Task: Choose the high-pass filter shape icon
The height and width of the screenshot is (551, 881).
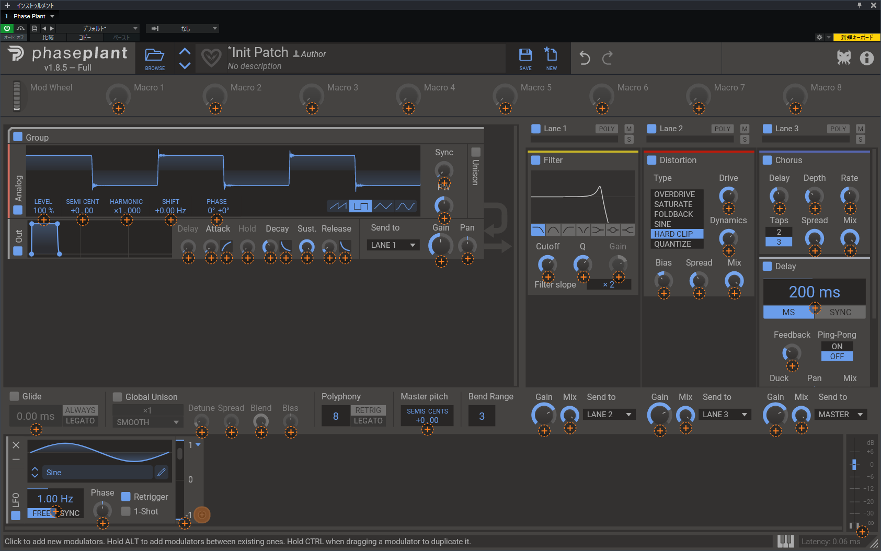Action: pyautogui.click(x=568, y=229)
